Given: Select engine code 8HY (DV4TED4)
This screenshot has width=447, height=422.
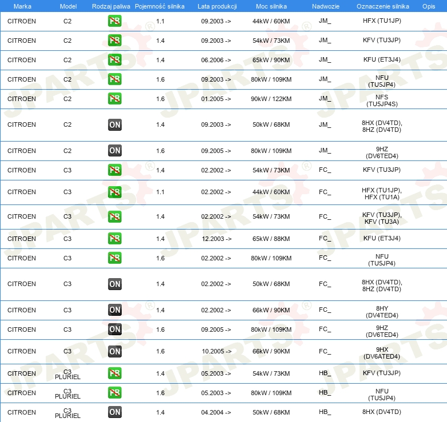Looking at the screenshot, I should [382, 312].
